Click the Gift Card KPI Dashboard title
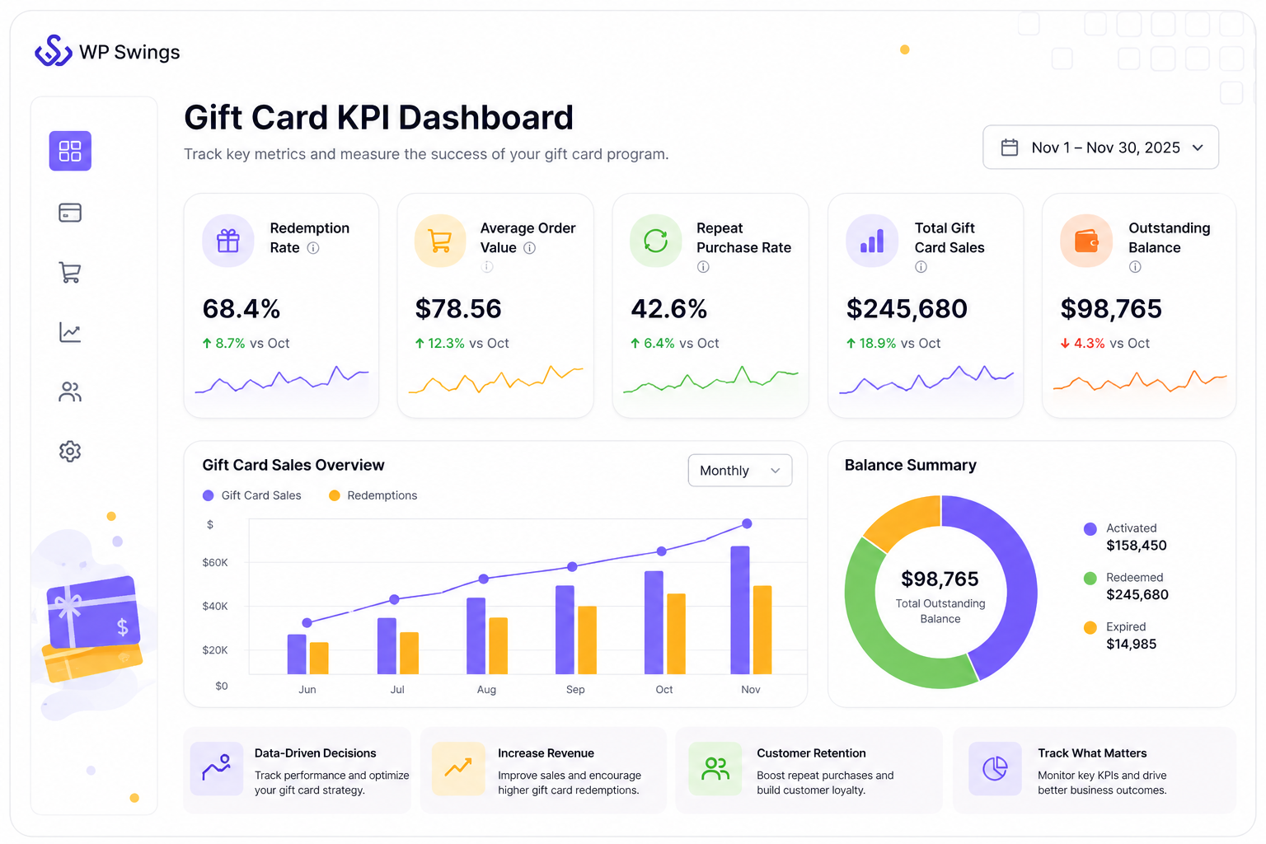 [x=379, y=118]
